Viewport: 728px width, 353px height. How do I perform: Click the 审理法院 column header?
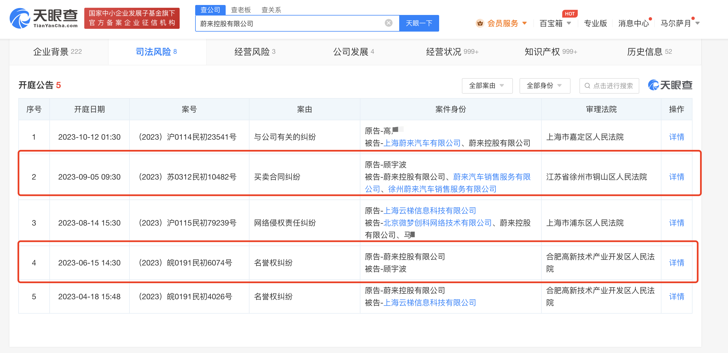tap(601, 109)
